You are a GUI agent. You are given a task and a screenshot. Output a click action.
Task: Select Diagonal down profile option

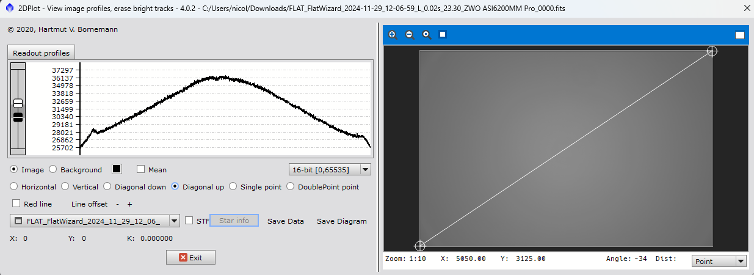tap(107, 186)
